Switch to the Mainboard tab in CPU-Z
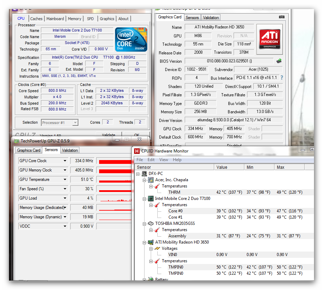The width and height of the screenshot is (323, 290). [55, 19]
